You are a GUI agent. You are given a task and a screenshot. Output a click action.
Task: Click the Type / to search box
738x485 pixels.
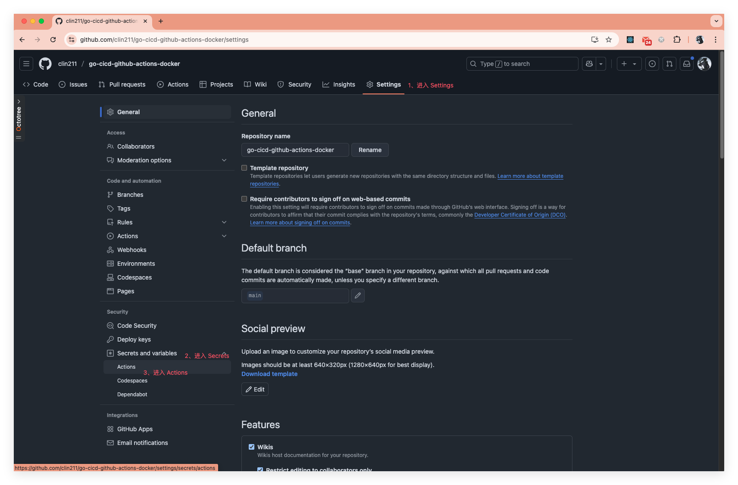(522, 64)
